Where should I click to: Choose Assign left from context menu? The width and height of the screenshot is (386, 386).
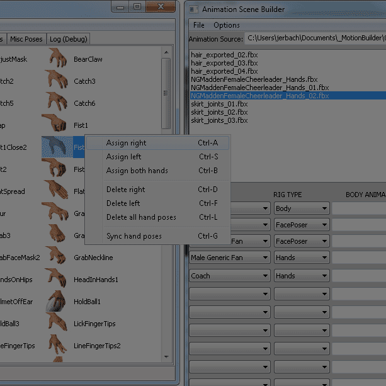click(x=158, y=157)
